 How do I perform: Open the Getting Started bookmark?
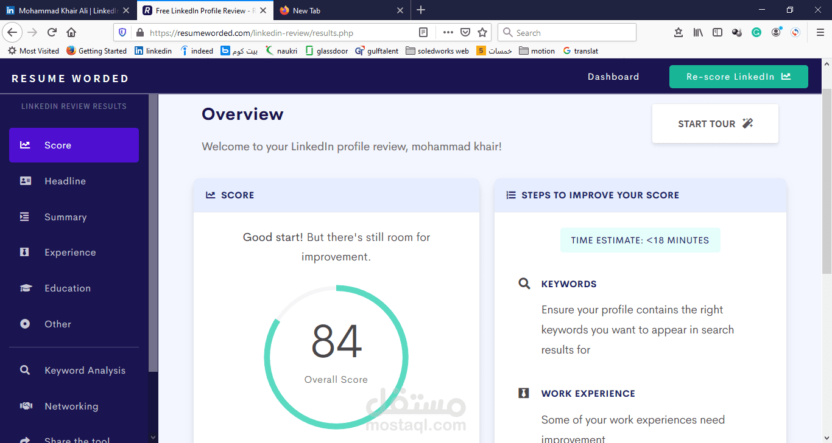coord(96,51)
